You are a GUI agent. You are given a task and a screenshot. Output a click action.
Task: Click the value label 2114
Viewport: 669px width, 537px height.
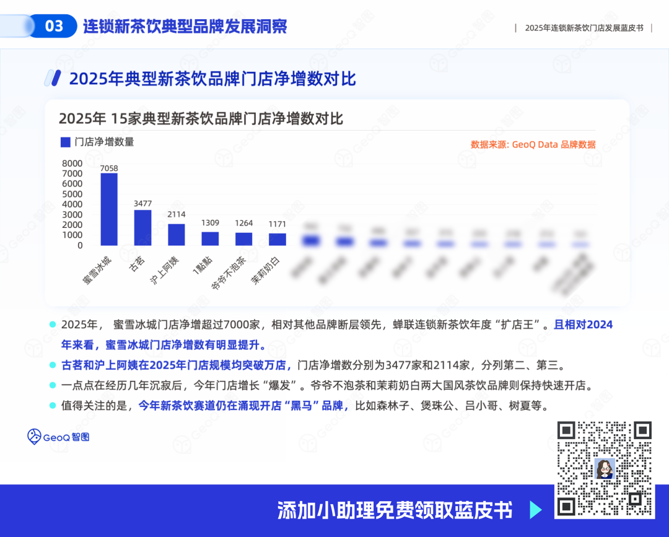pyautogui.click(x=176, y=214)
